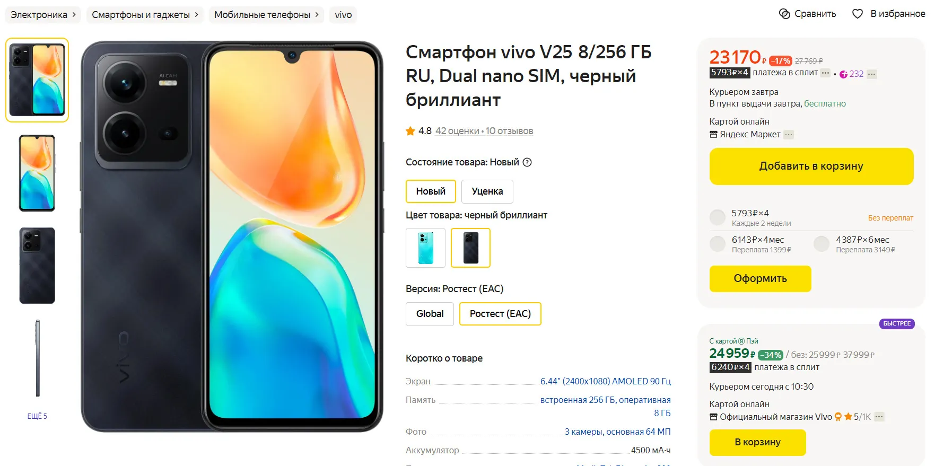
Task: Select the 6143₽×4мес installment option
Action: [718, 244]
